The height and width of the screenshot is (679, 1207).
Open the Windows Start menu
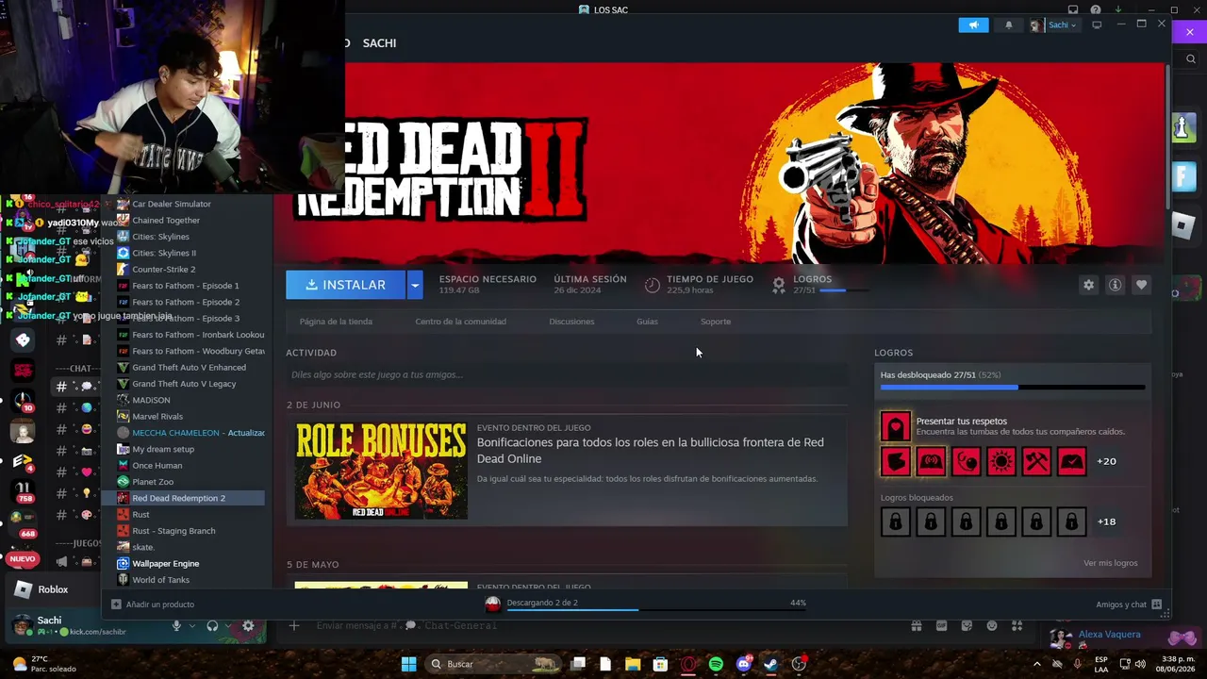[408, 664]
